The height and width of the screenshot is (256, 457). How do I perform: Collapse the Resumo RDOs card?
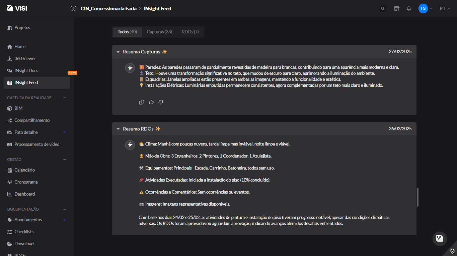[118, 129]
